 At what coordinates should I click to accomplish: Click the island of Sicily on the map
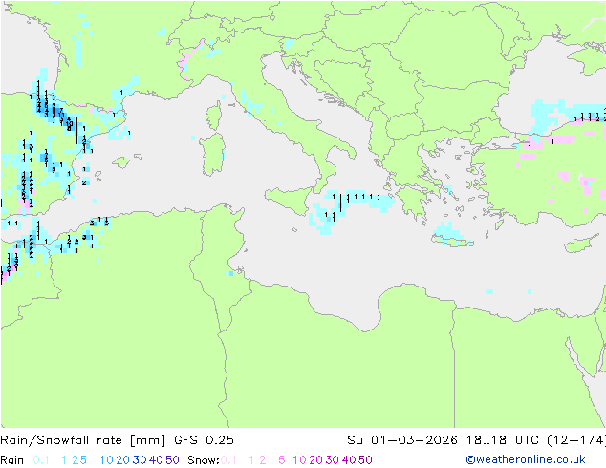[x=289, y=200]
